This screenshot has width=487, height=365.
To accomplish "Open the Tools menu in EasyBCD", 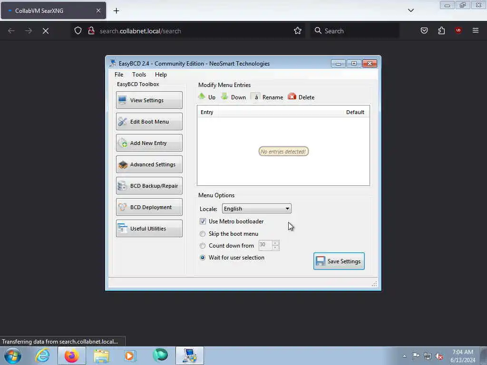I will tap(139, 75).
